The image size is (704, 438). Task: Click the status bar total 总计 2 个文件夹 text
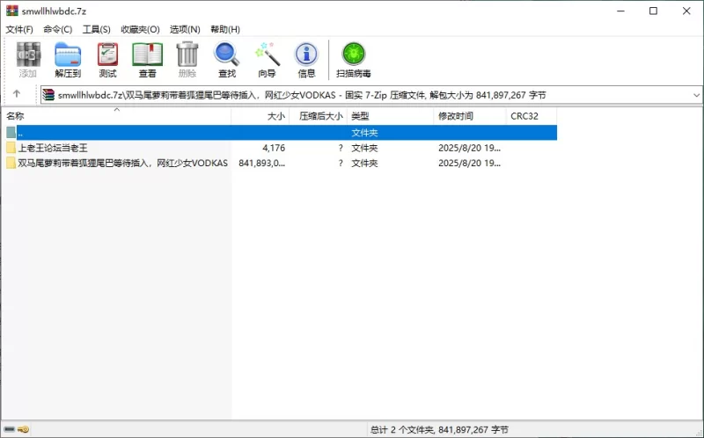point(439,429)
